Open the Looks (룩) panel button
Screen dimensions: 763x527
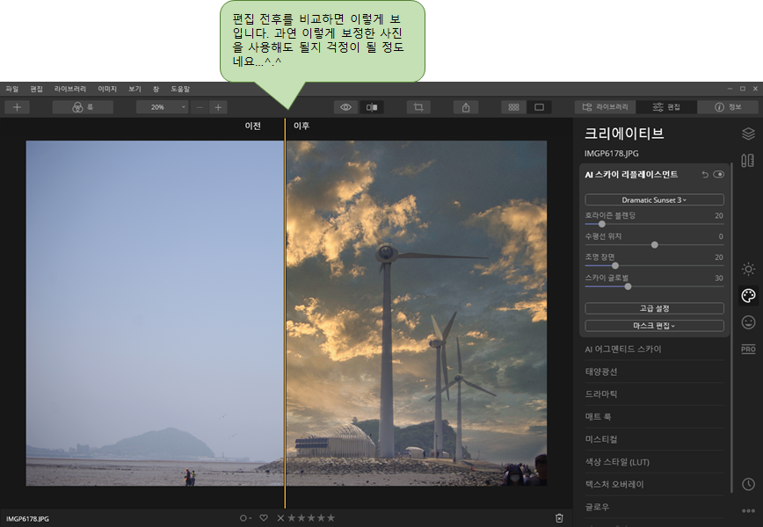(83, 107)
